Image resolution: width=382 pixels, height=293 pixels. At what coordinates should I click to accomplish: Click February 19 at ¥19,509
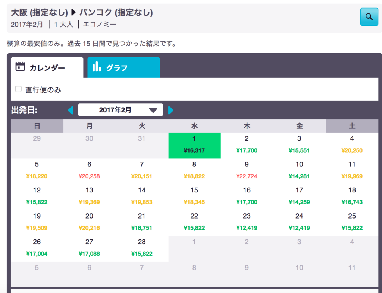point(37,223)
